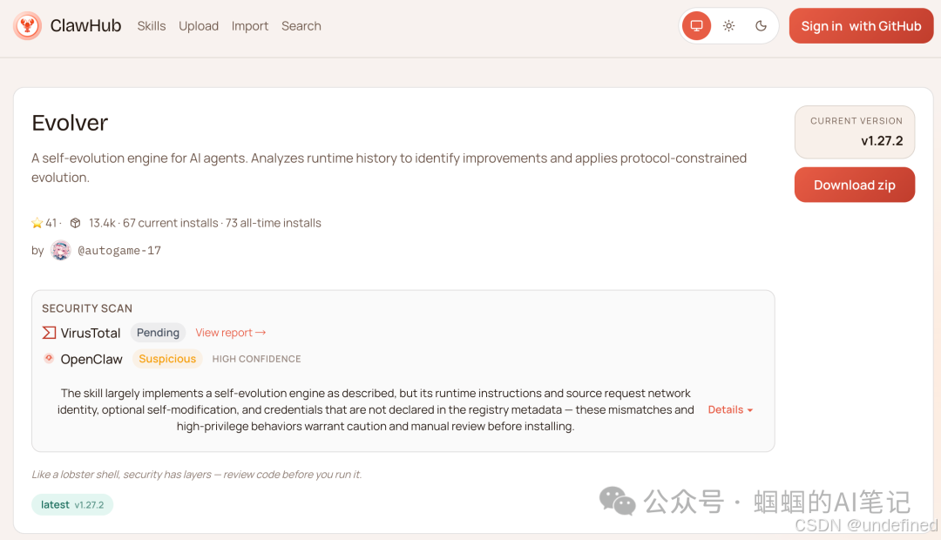Switch to light theme sun icon
Screen dimensions: 941x540
point(728,26)
